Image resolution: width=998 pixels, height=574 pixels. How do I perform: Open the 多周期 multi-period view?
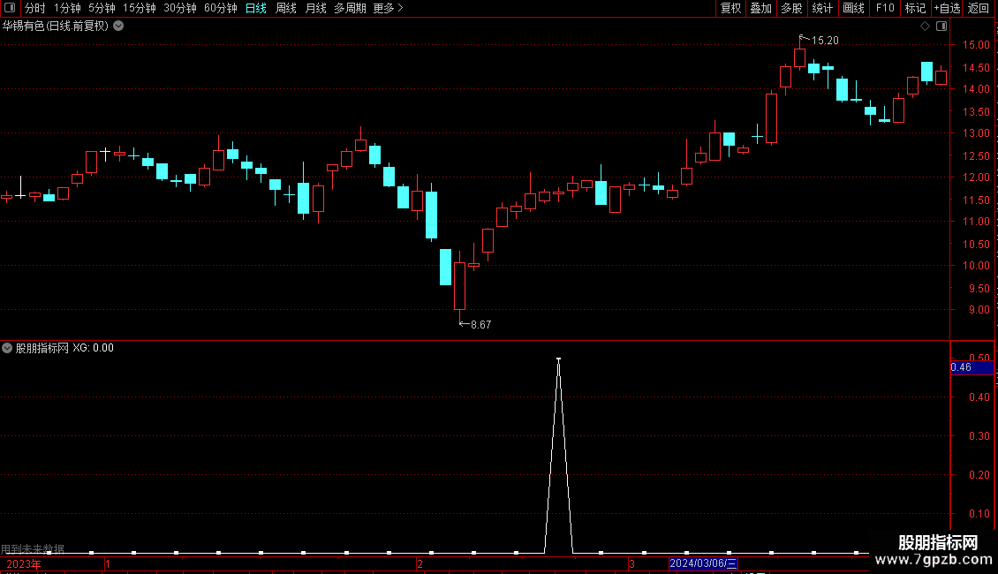(x=350, y=8)
